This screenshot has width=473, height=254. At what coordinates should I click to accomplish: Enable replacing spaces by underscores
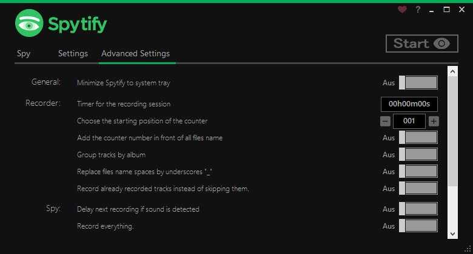pos(418,172)
